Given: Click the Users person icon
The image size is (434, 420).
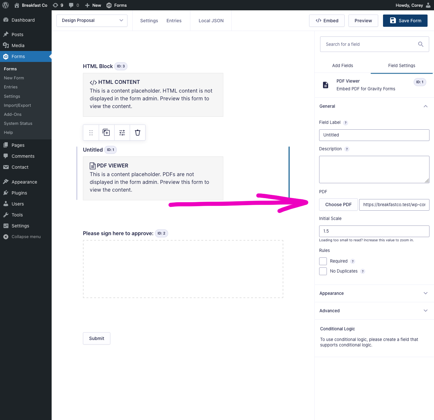Looking at the screenshot, I should [x=6, y=204].
